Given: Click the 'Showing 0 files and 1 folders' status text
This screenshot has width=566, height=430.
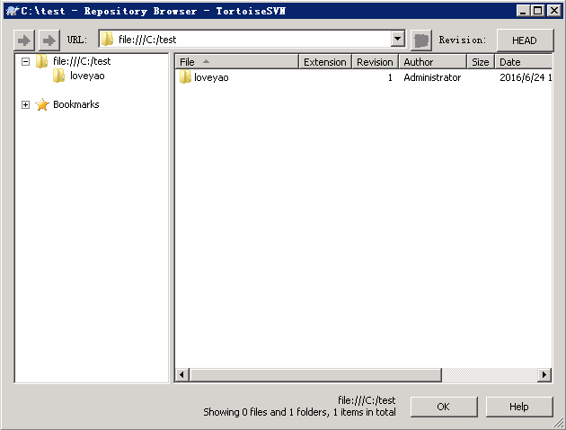Looking at the screenshot, I should click(x=299, y=412).
